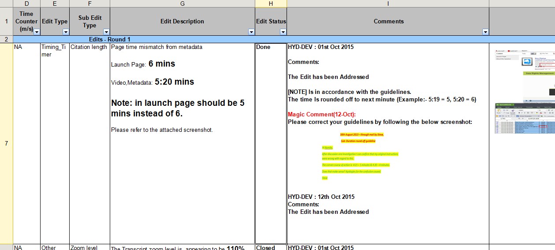Click the "Comments" header cell

pyautogui.click(x=388, y=22)
